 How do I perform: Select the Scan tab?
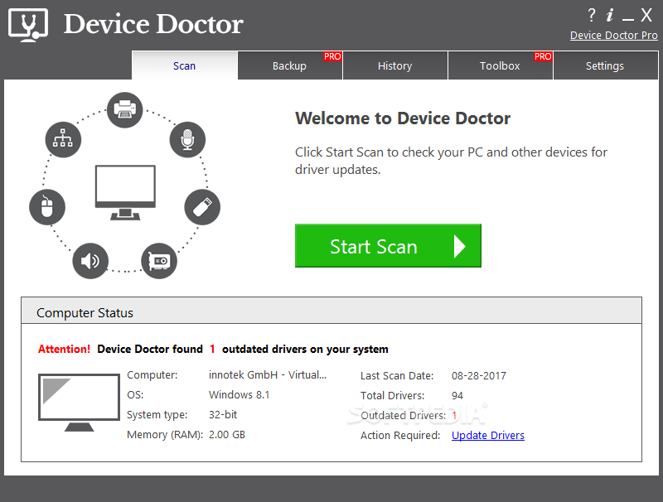click(x=184, y=65)
